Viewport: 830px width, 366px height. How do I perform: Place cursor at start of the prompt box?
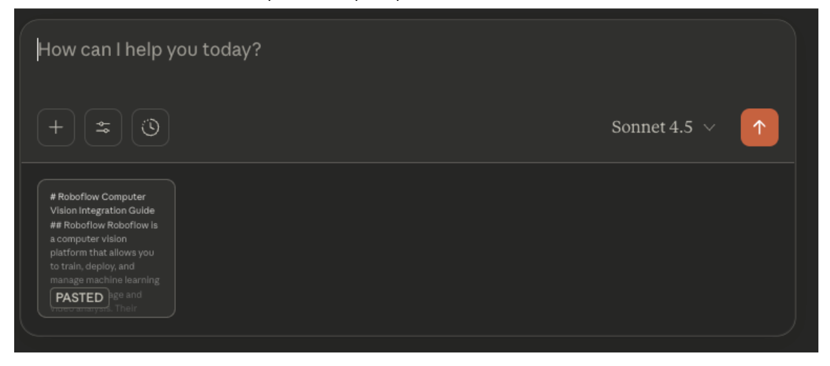[x=39, y=50]
